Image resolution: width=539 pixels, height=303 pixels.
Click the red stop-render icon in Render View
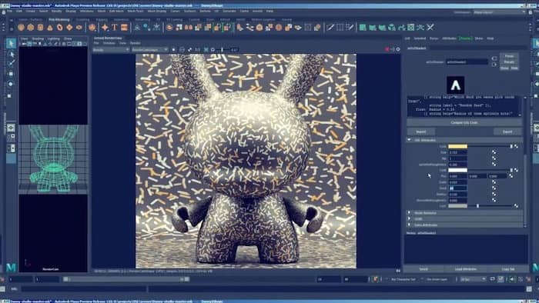point(387,49)
